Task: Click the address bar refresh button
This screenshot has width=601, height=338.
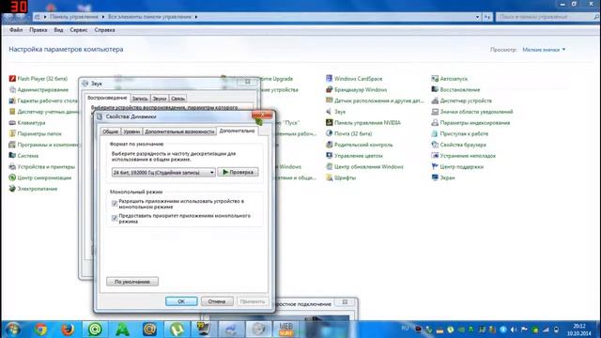Action: point(487,17)
